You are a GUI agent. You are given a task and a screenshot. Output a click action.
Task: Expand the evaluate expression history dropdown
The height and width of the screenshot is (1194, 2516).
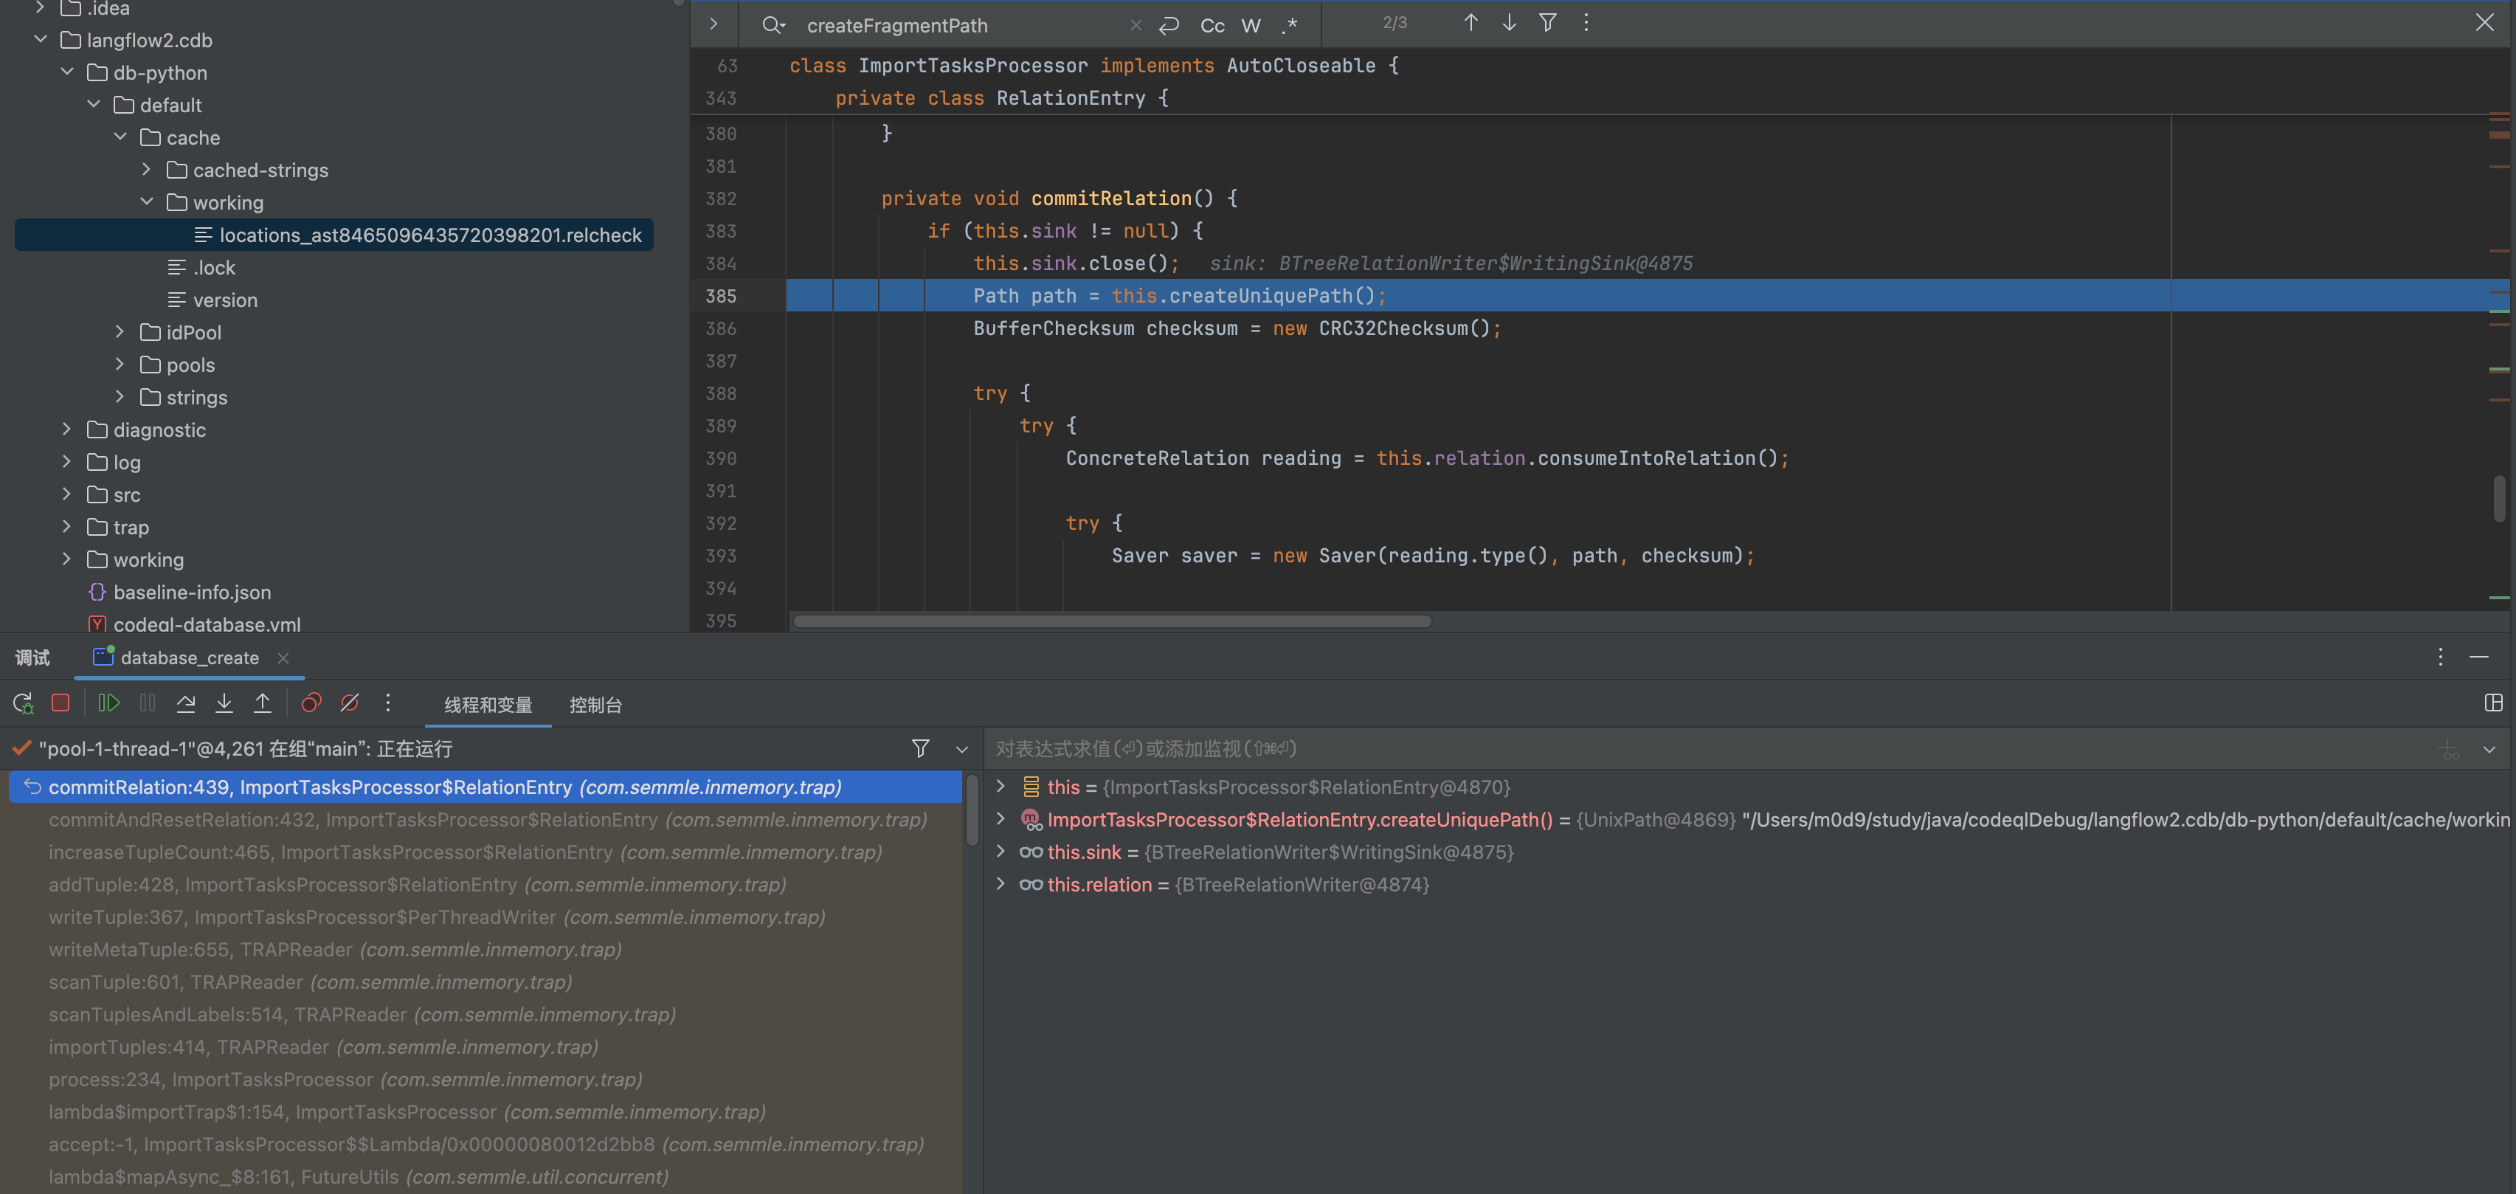pos(2489,750)
